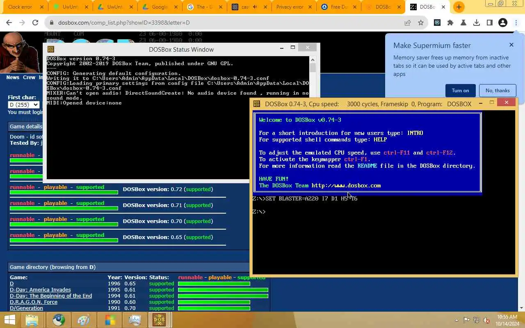The image size is (525, 328).
Task: Open the game named 'D' link
Action: click(x=12, y=283)
